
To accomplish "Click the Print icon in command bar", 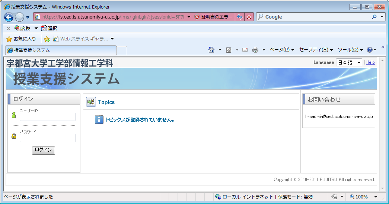I will (255, 50).
